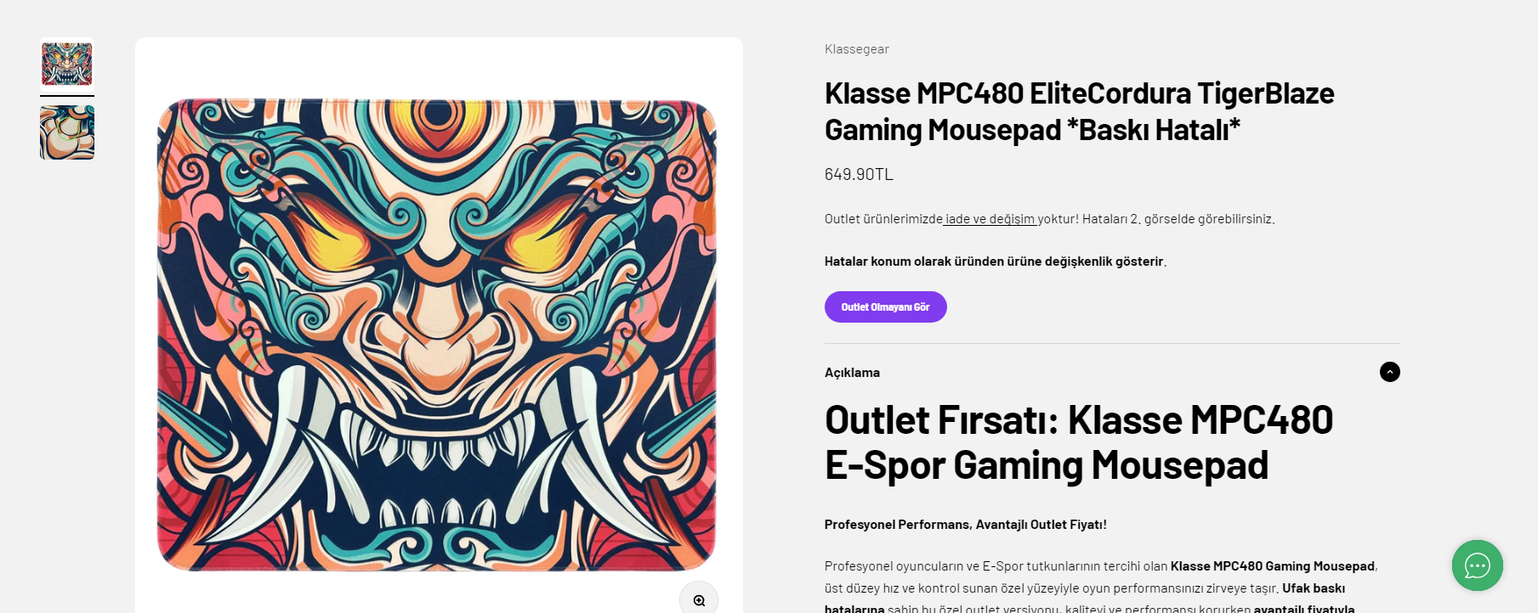Show the second thumbnail with print defects

67,132
